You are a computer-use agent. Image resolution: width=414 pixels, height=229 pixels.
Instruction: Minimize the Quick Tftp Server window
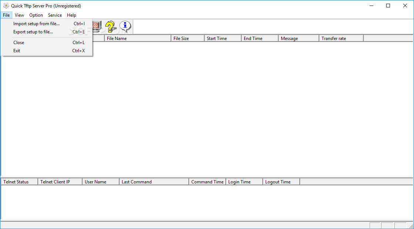[371, 6]
